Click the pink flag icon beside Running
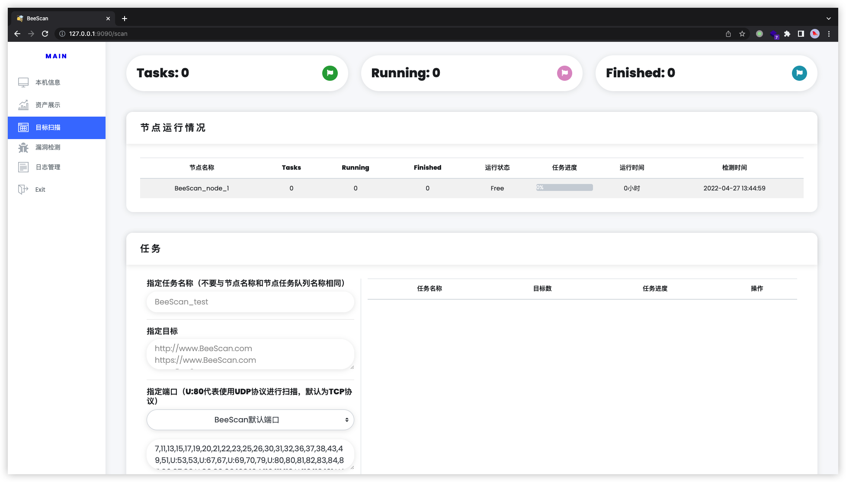 point(564,73)
